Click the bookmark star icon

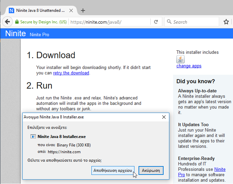click(x=226, y=22)
